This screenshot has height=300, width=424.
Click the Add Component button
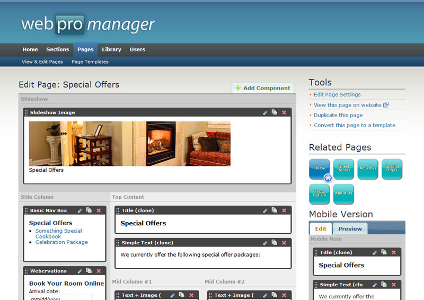(x=263, y=88)
